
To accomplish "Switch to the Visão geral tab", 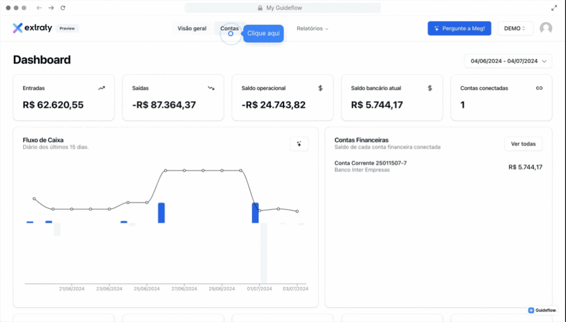I will pyautogui.click(x=192, y=28).
